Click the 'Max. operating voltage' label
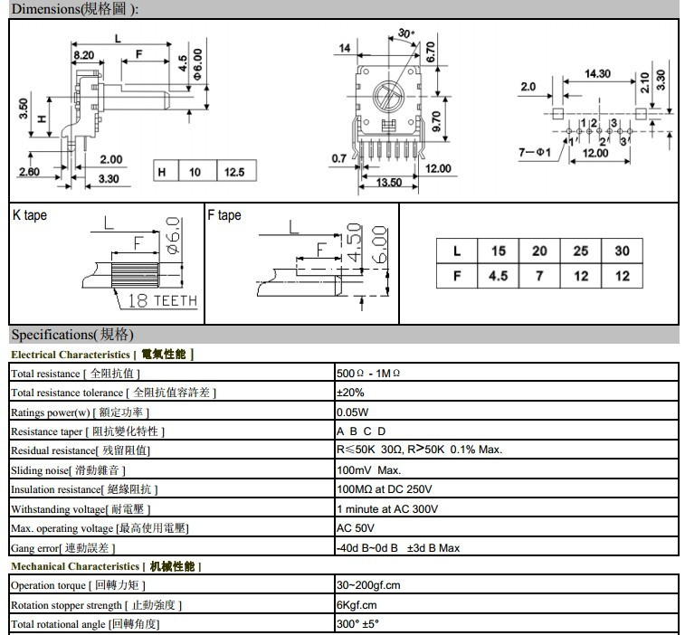The height and width of the screenshot is (635, 685). click(x=100, y=528)
